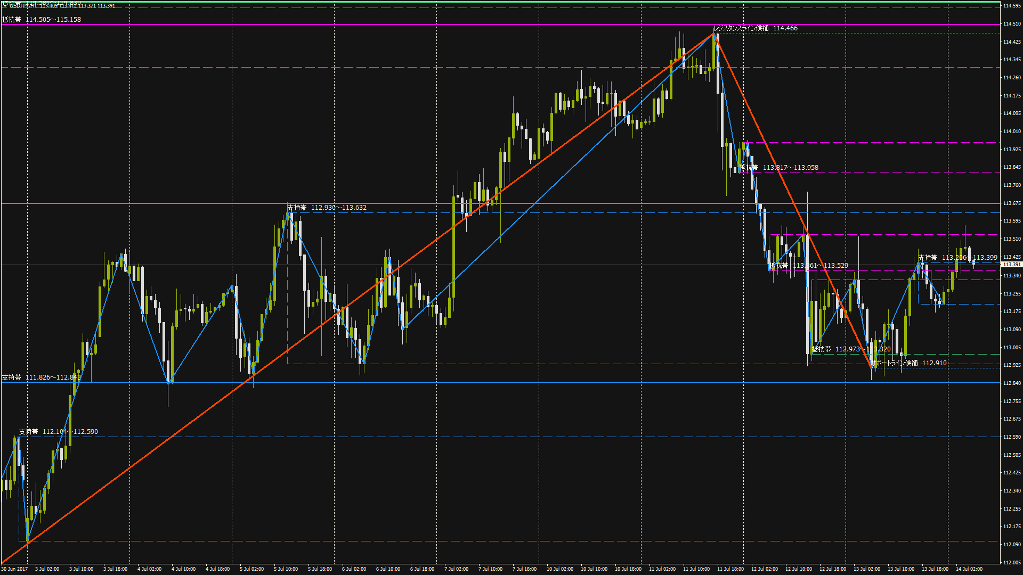
Task: Click the 13 Jul 10:00 time label
Action: point(900,569)
